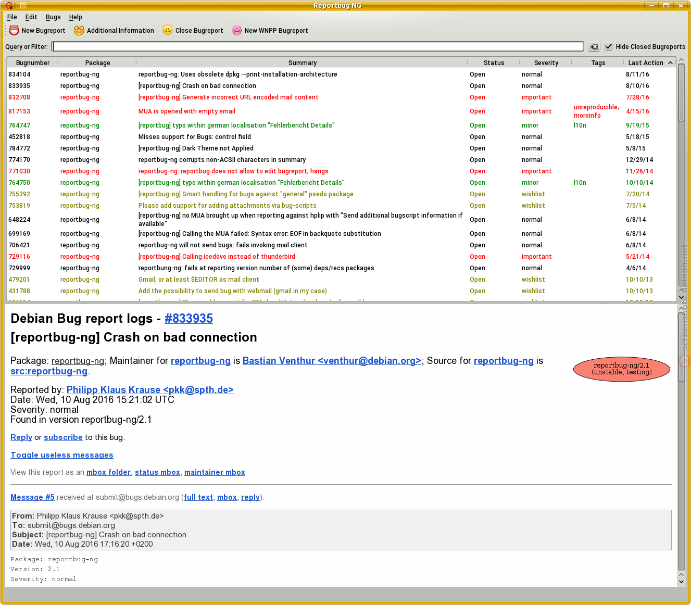Open the src:reportbug-ng link

[49, 371]
